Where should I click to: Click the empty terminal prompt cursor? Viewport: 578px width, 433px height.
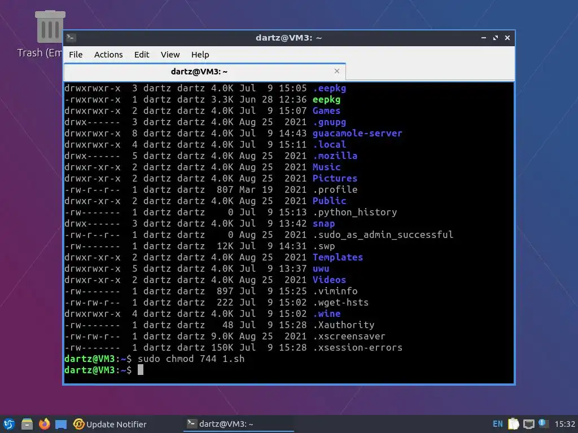click(x=141, y=370)
